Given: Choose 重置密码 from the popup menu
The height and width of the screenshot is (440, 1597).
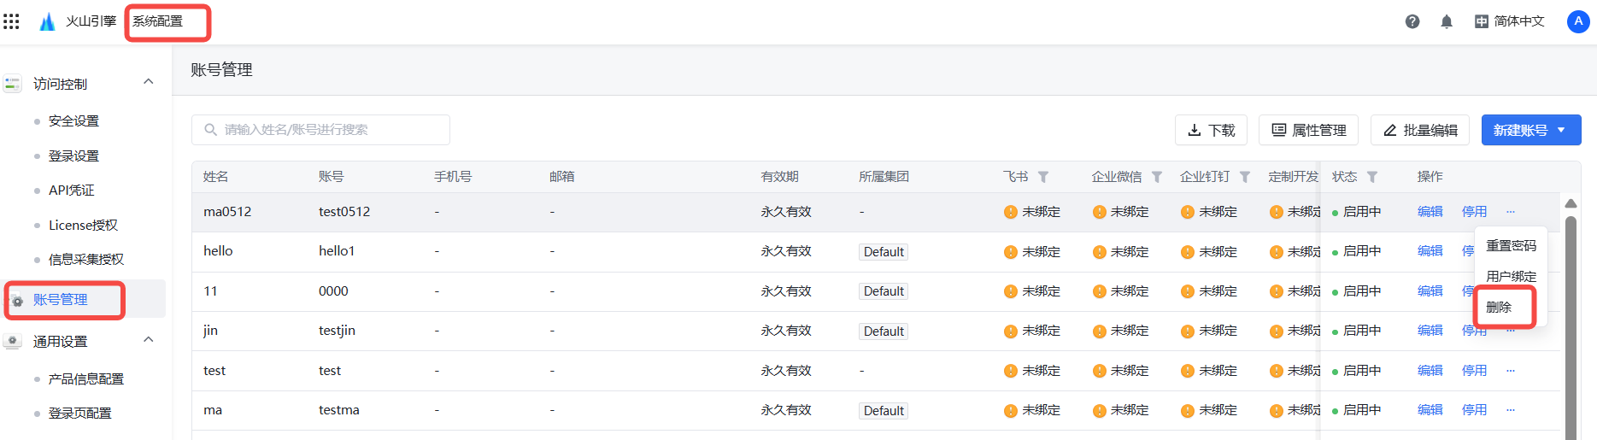Looking at the screenshot, I should [1511, 246].
